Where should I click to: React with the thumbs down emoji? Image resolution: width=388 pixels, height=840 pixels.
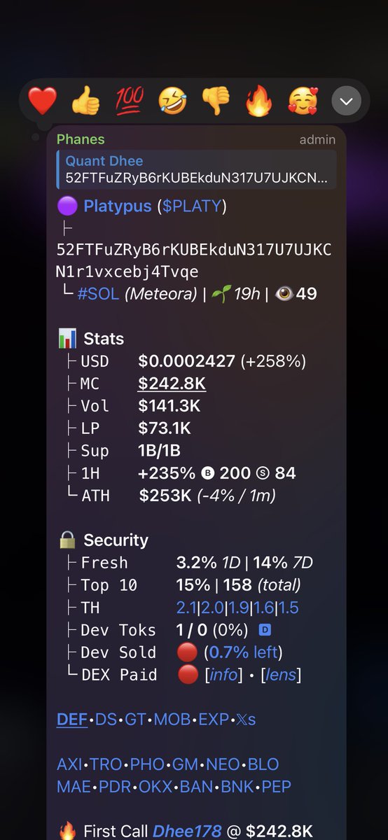click(216, 102)
